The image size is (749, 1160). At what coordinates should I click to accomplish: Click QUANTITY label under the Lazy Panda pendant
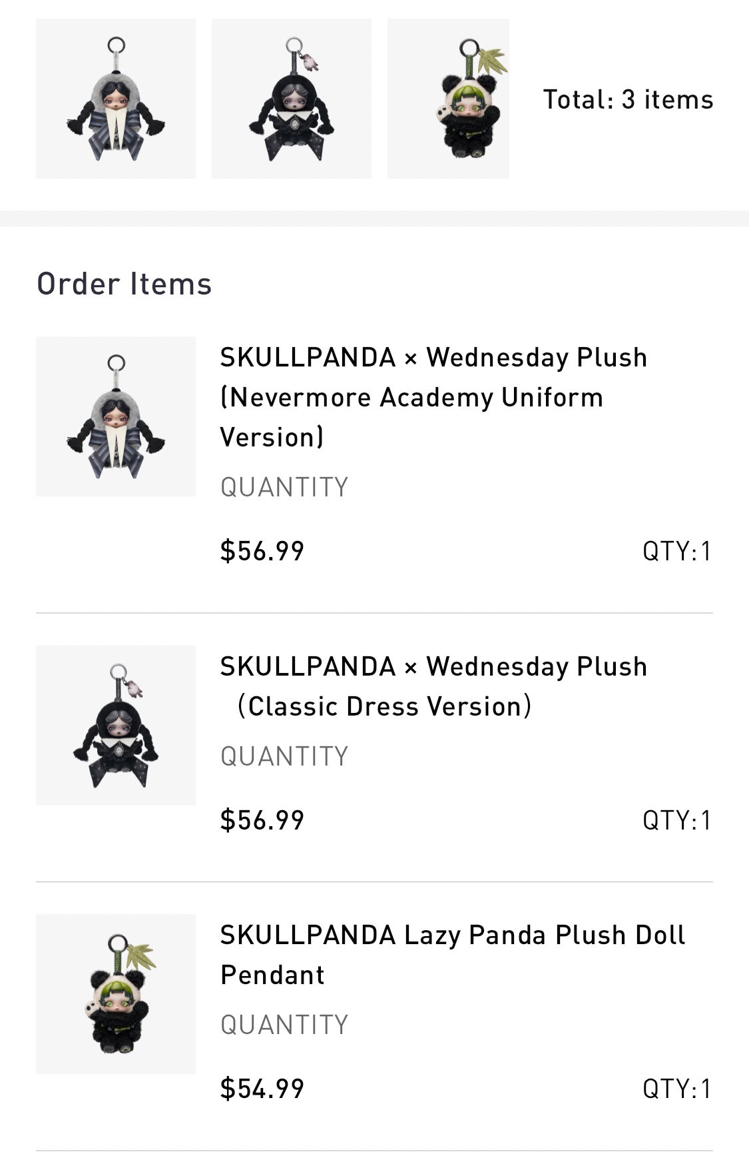[x=284, y=1025]
